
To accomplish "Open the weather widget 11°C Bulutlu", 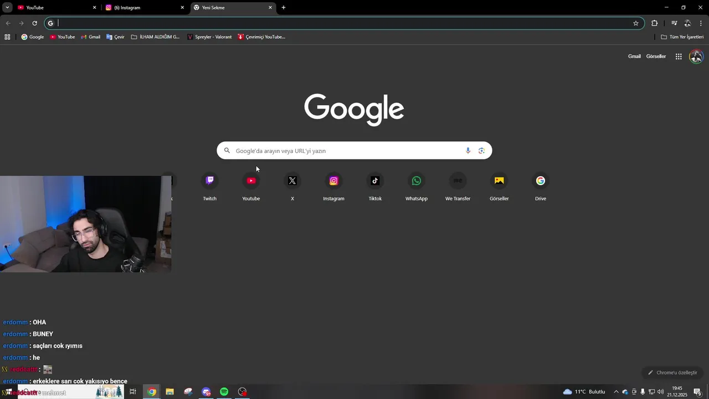I will (x=584, y=392).
